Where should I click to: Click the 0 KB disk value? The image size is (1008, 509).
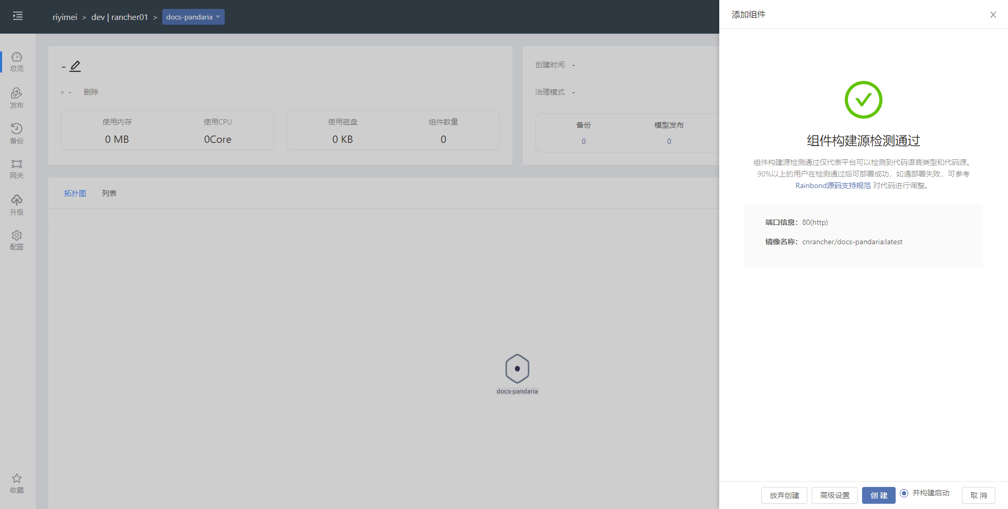pos(343,139)
